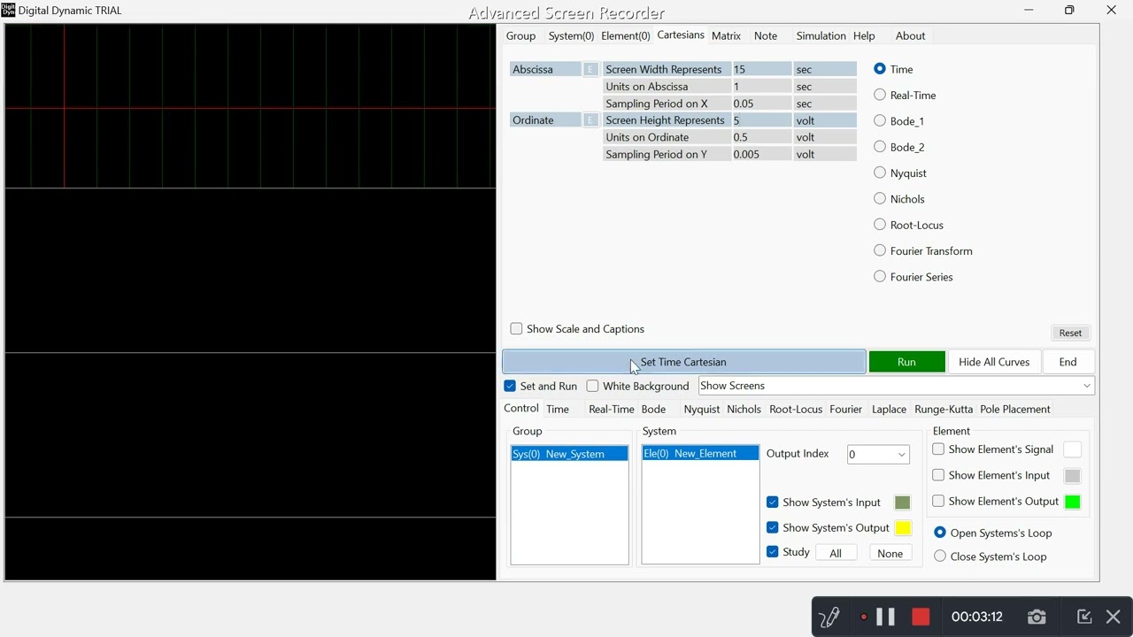
Task: Open the Note tab
Action: (766, 35)
